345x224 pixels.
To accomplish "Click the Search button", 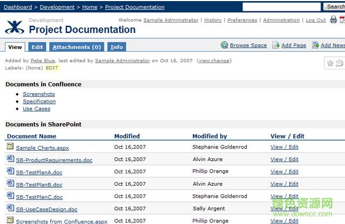I will (x=335, y=6).
